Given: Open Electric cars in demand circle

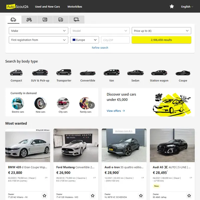Looking at the screenshot, I should pyautogui.click(x=18, y=103).
